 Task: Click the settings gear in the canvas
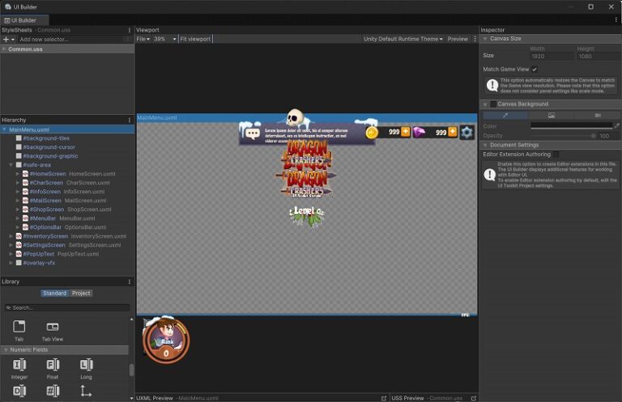466,133
